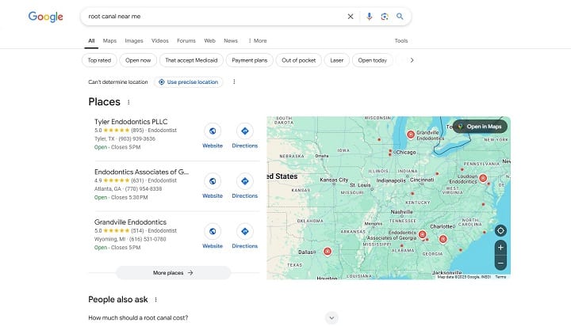Viewport: 571px width, 326px height.
Task: Switch to the Images tab
Action: coord(134,40)
